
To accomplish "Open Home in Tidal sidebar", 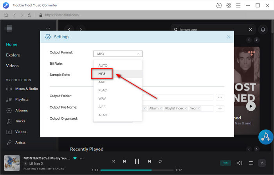I will click(x=12, y=44).
